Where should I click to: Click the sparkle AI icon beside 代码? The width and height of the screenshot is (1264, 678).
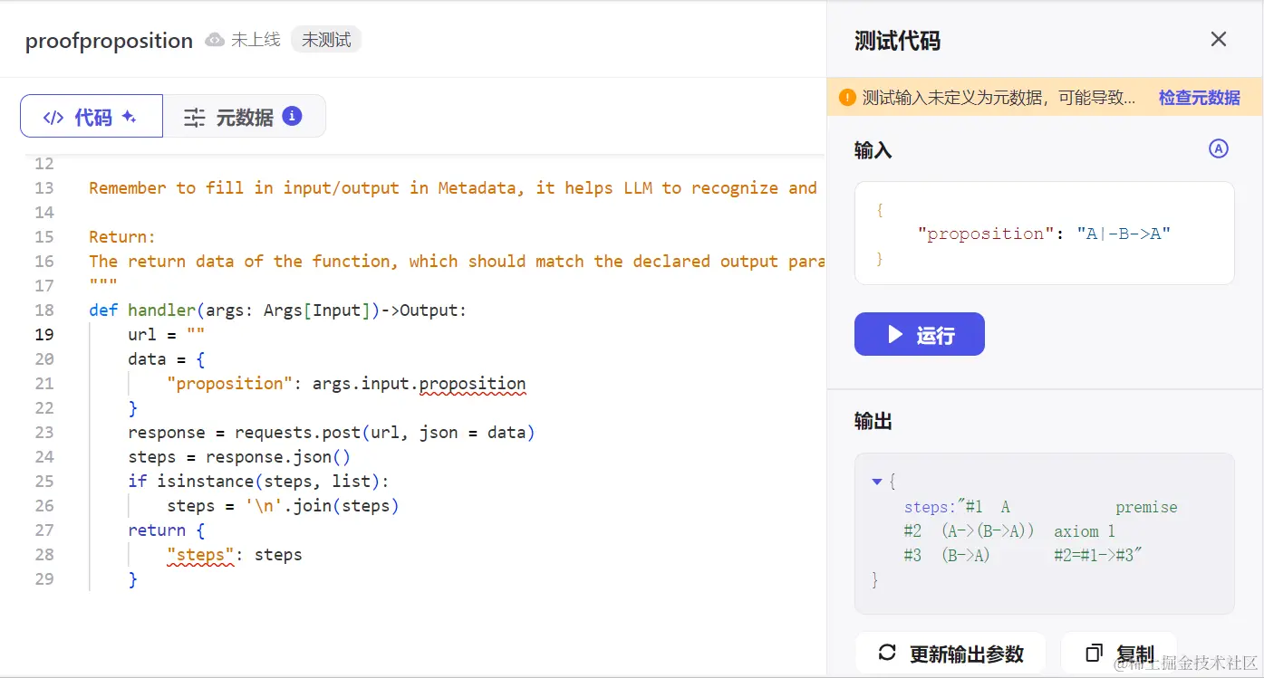tap(129, 117)
